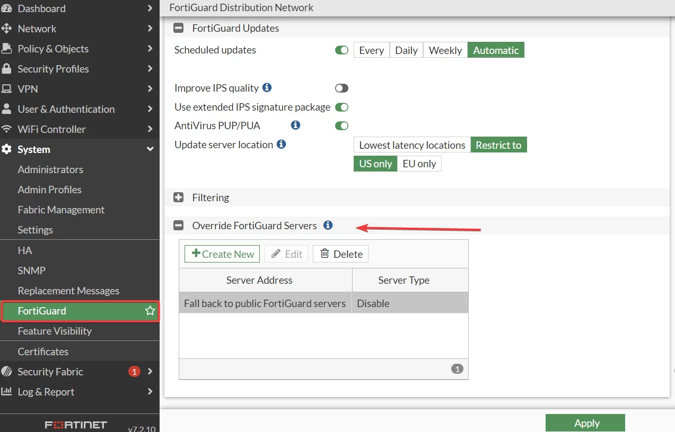This screenshot has width=675, height=432.
Task: Click the System gear icon
Action: click(6, 149)
